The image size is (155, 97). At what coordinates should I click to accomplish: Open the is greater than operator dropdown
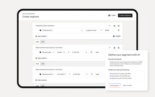click(94, 30)
